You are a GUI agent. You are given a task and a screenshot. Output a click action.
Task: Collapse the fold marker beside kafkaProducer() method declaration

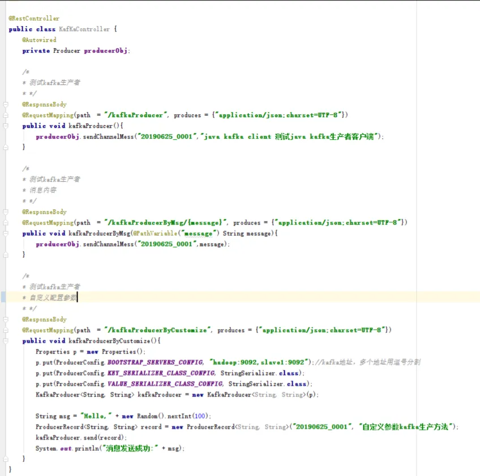6,126
